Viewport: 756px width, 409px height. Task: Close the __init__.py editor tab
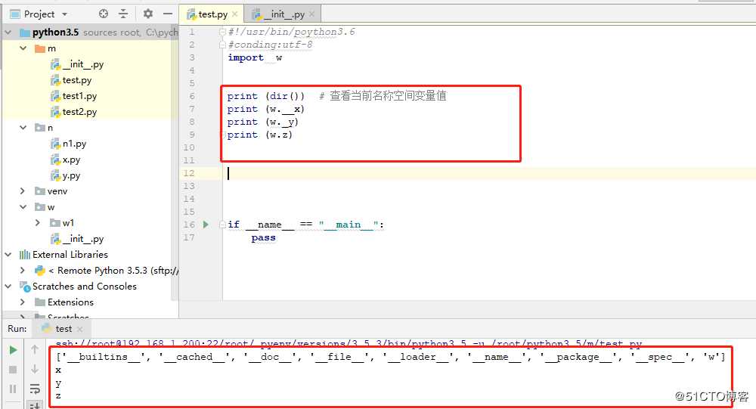311,14
